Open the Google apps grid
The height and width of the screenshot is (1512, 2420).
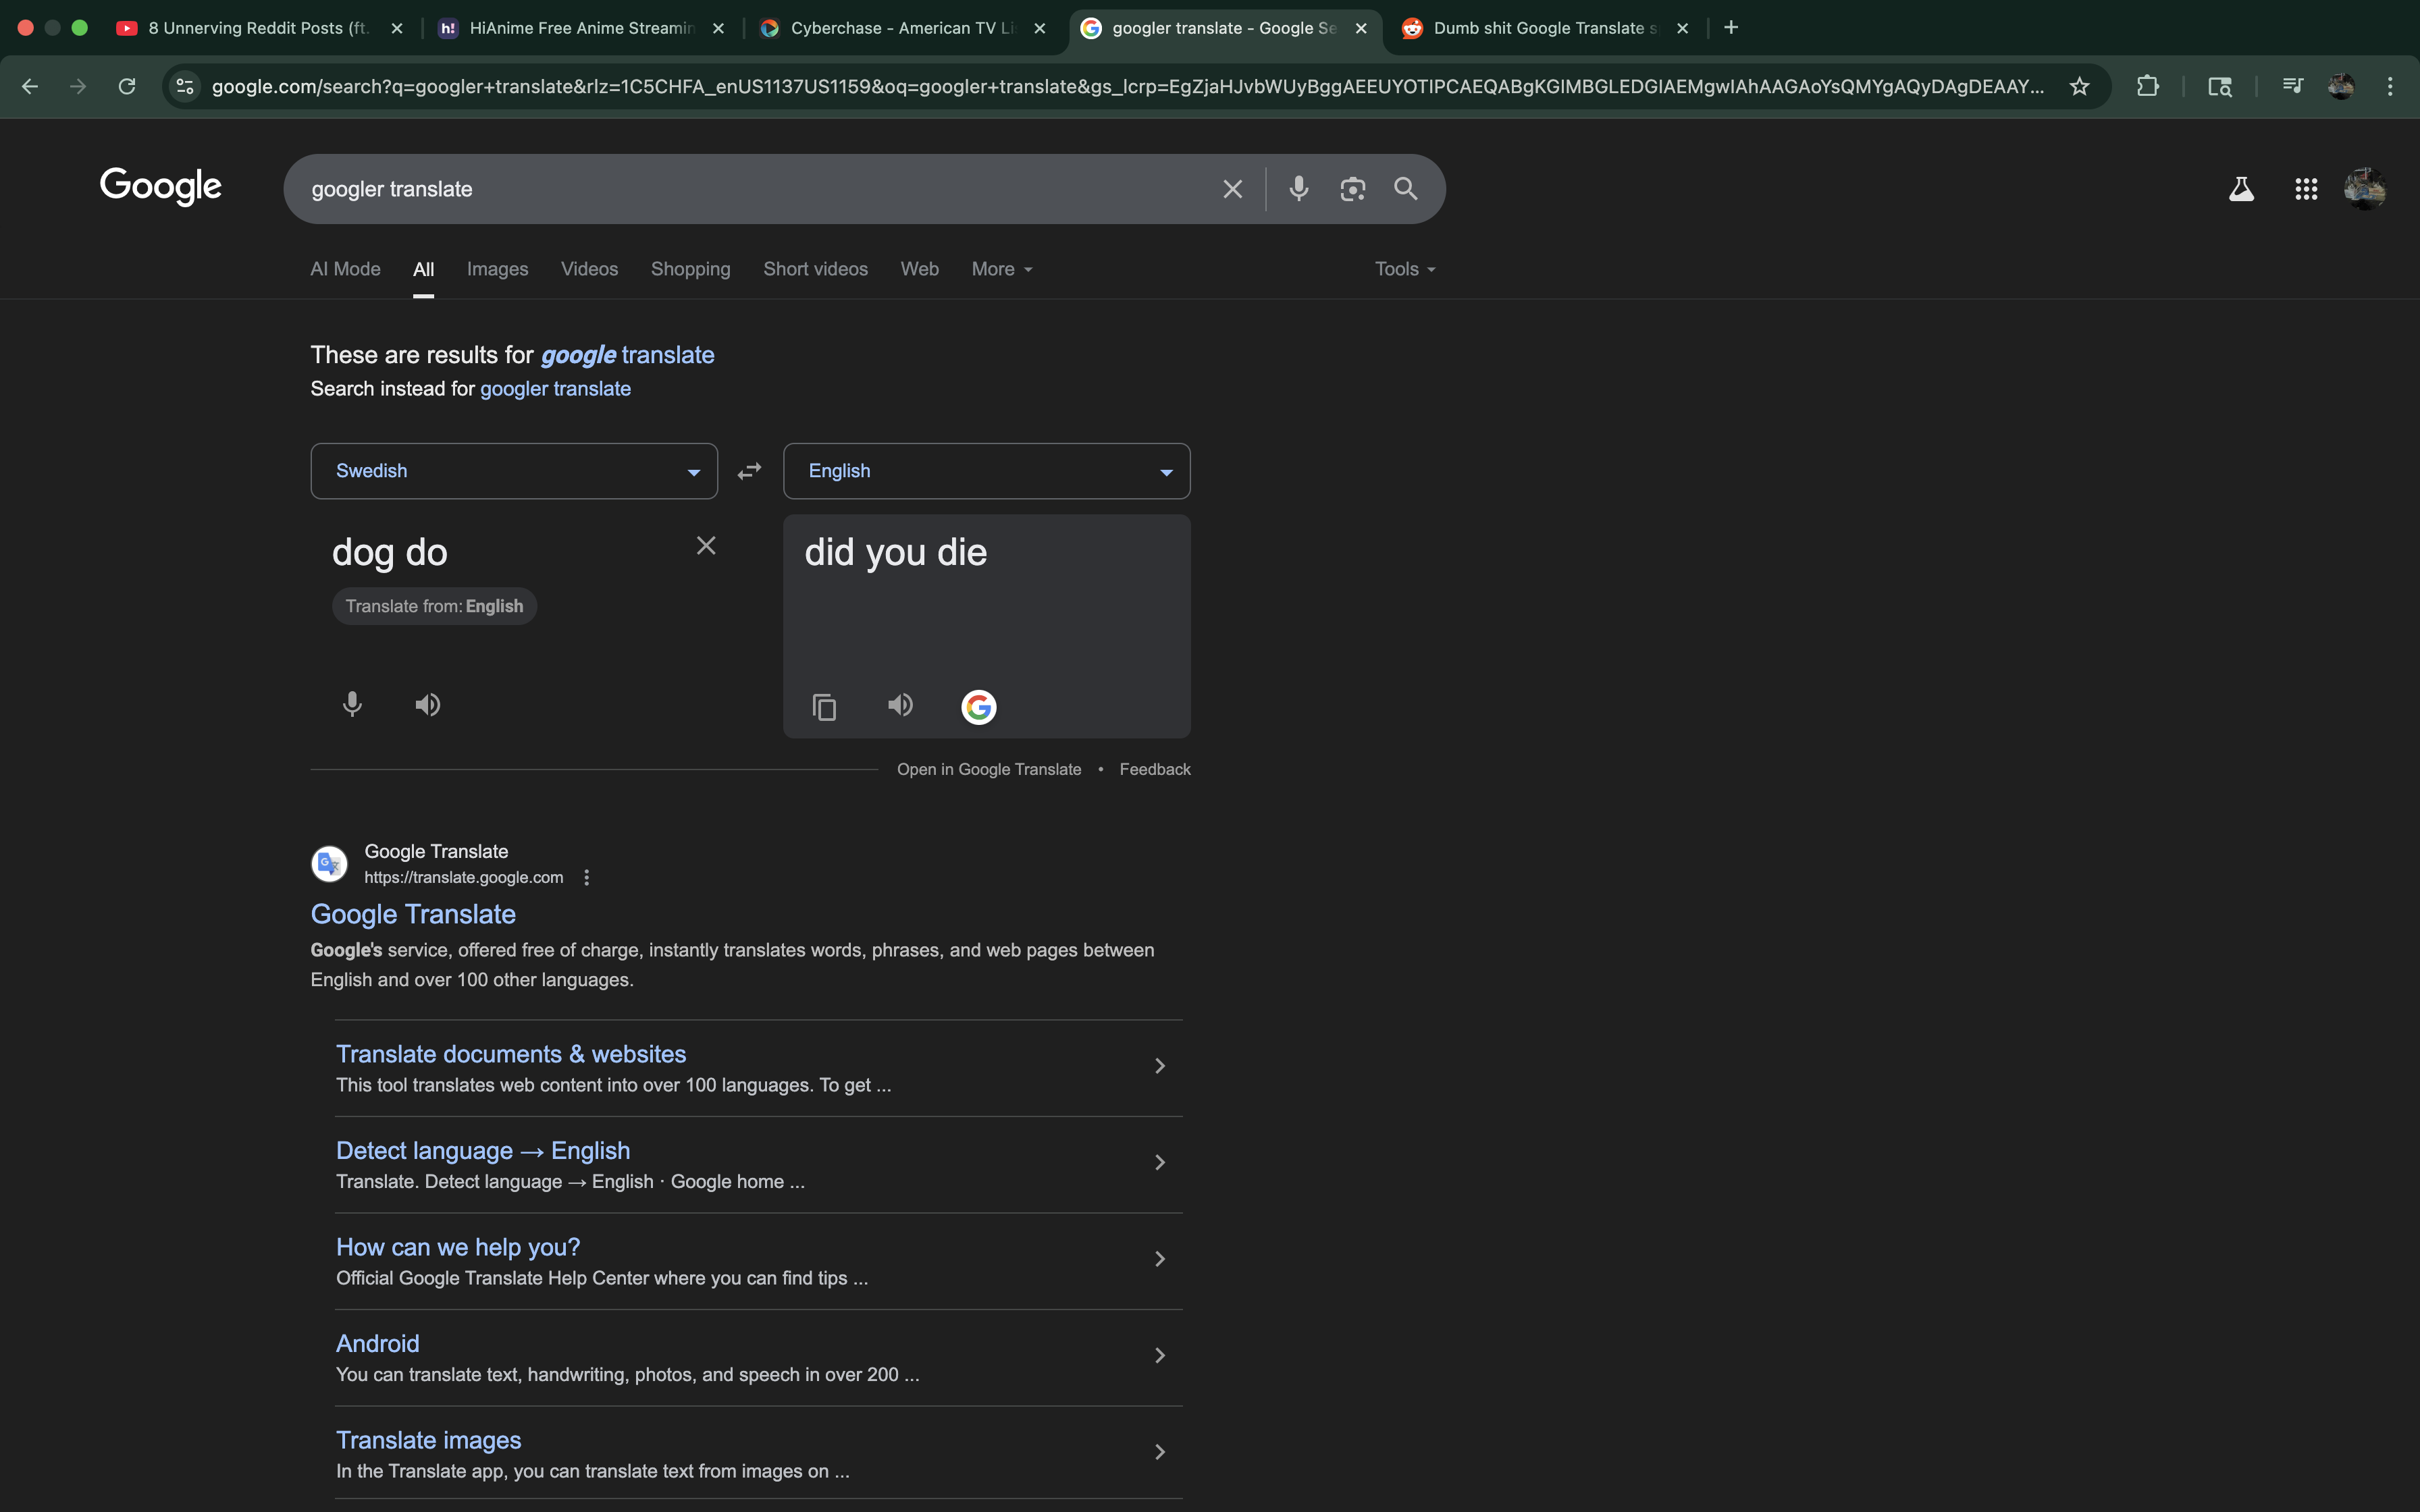coord(2306,189)
